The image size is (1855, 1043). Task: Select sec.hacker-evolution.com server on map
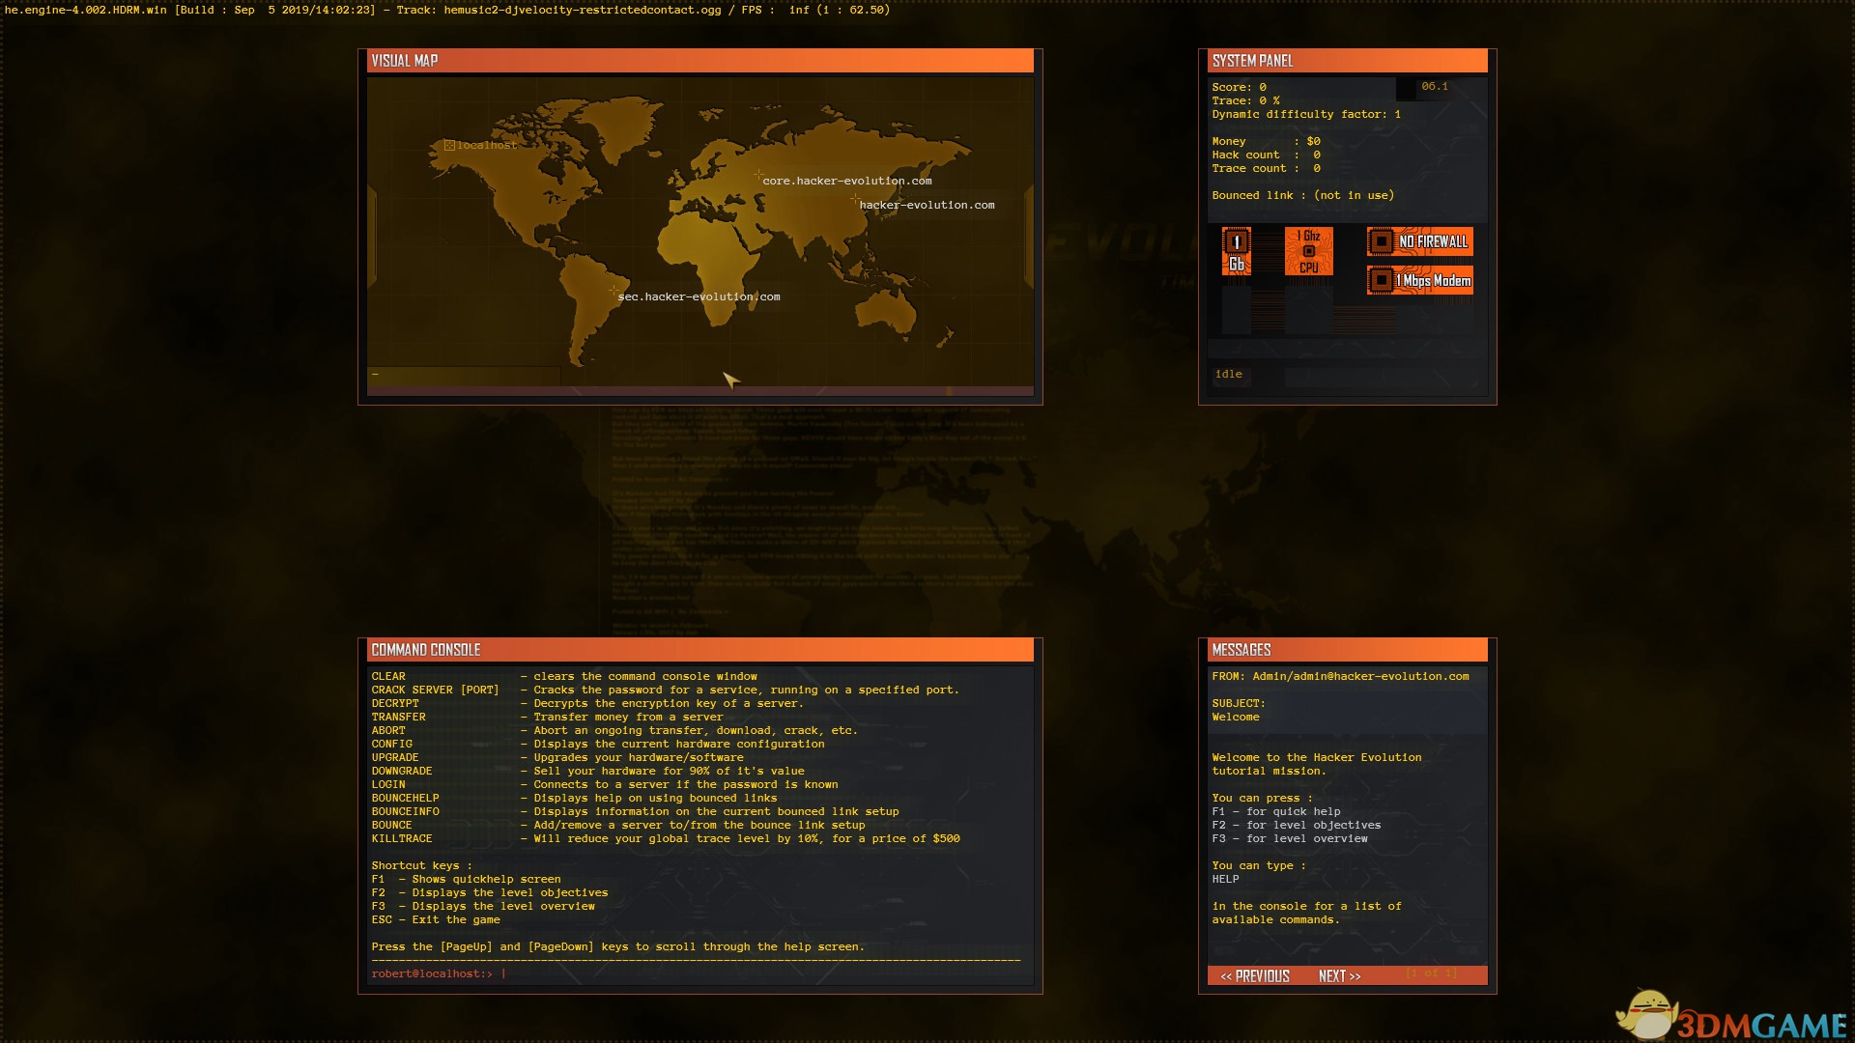coord(699,296)
